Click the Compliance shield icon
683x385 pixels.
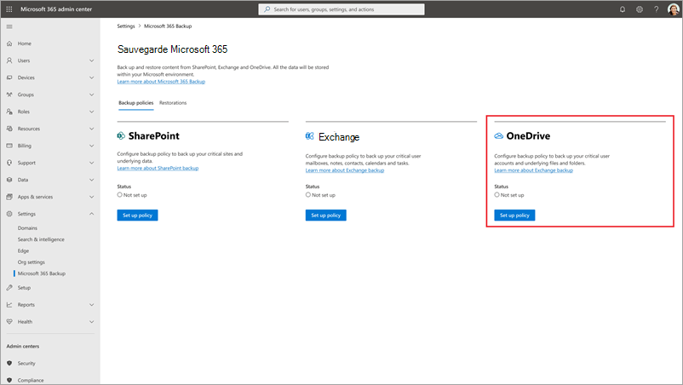9,380
